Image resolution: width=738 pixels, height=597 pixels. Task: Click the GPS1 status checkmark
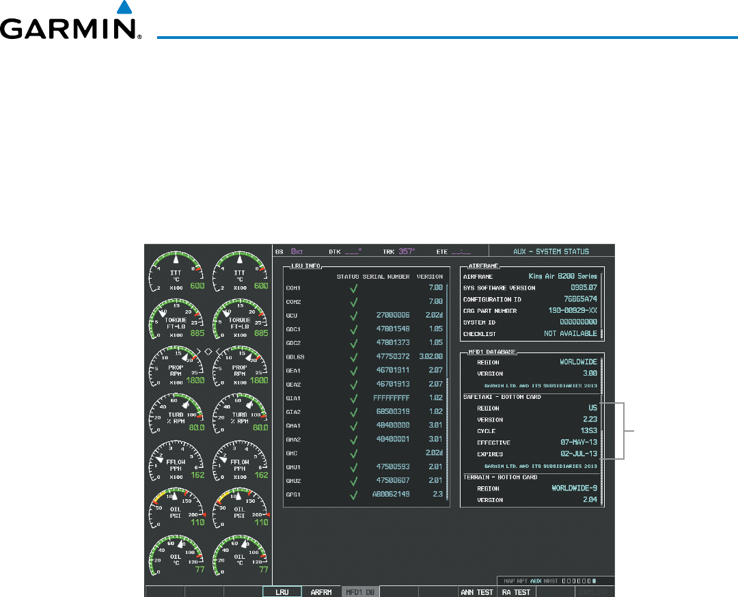[353, 495]
